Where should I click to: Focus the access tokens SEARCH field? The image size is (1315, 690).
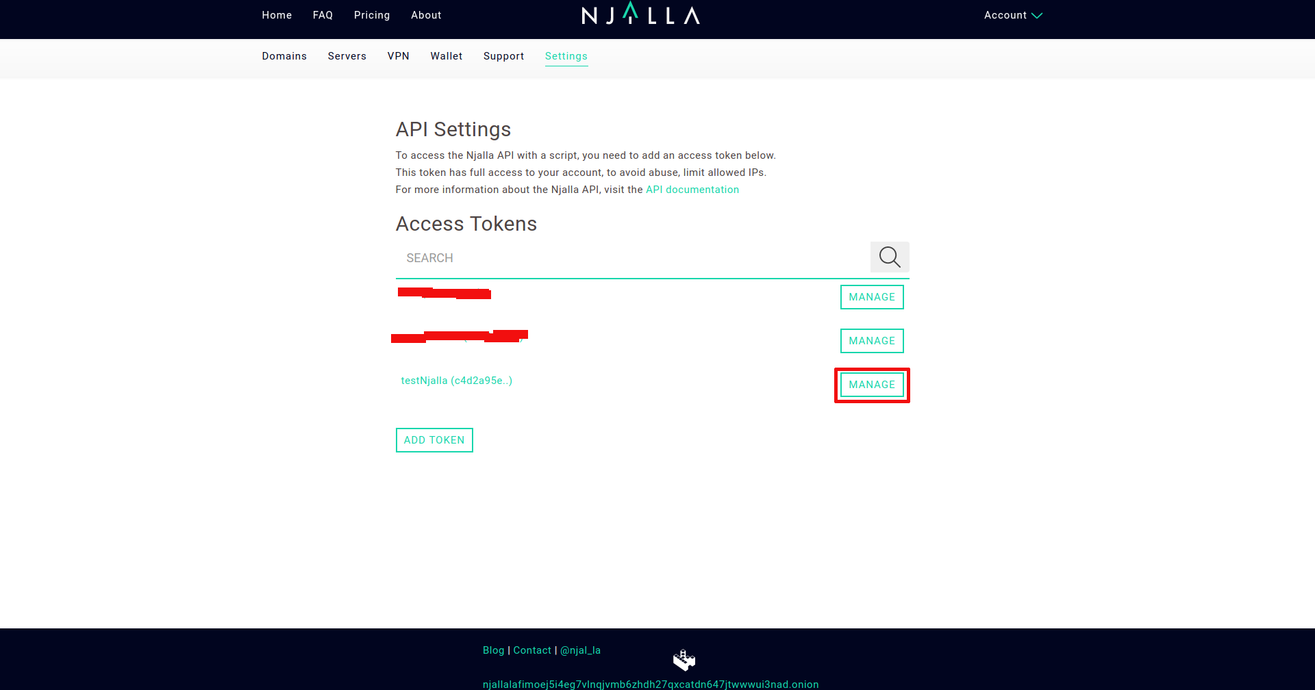pos(630,258)
